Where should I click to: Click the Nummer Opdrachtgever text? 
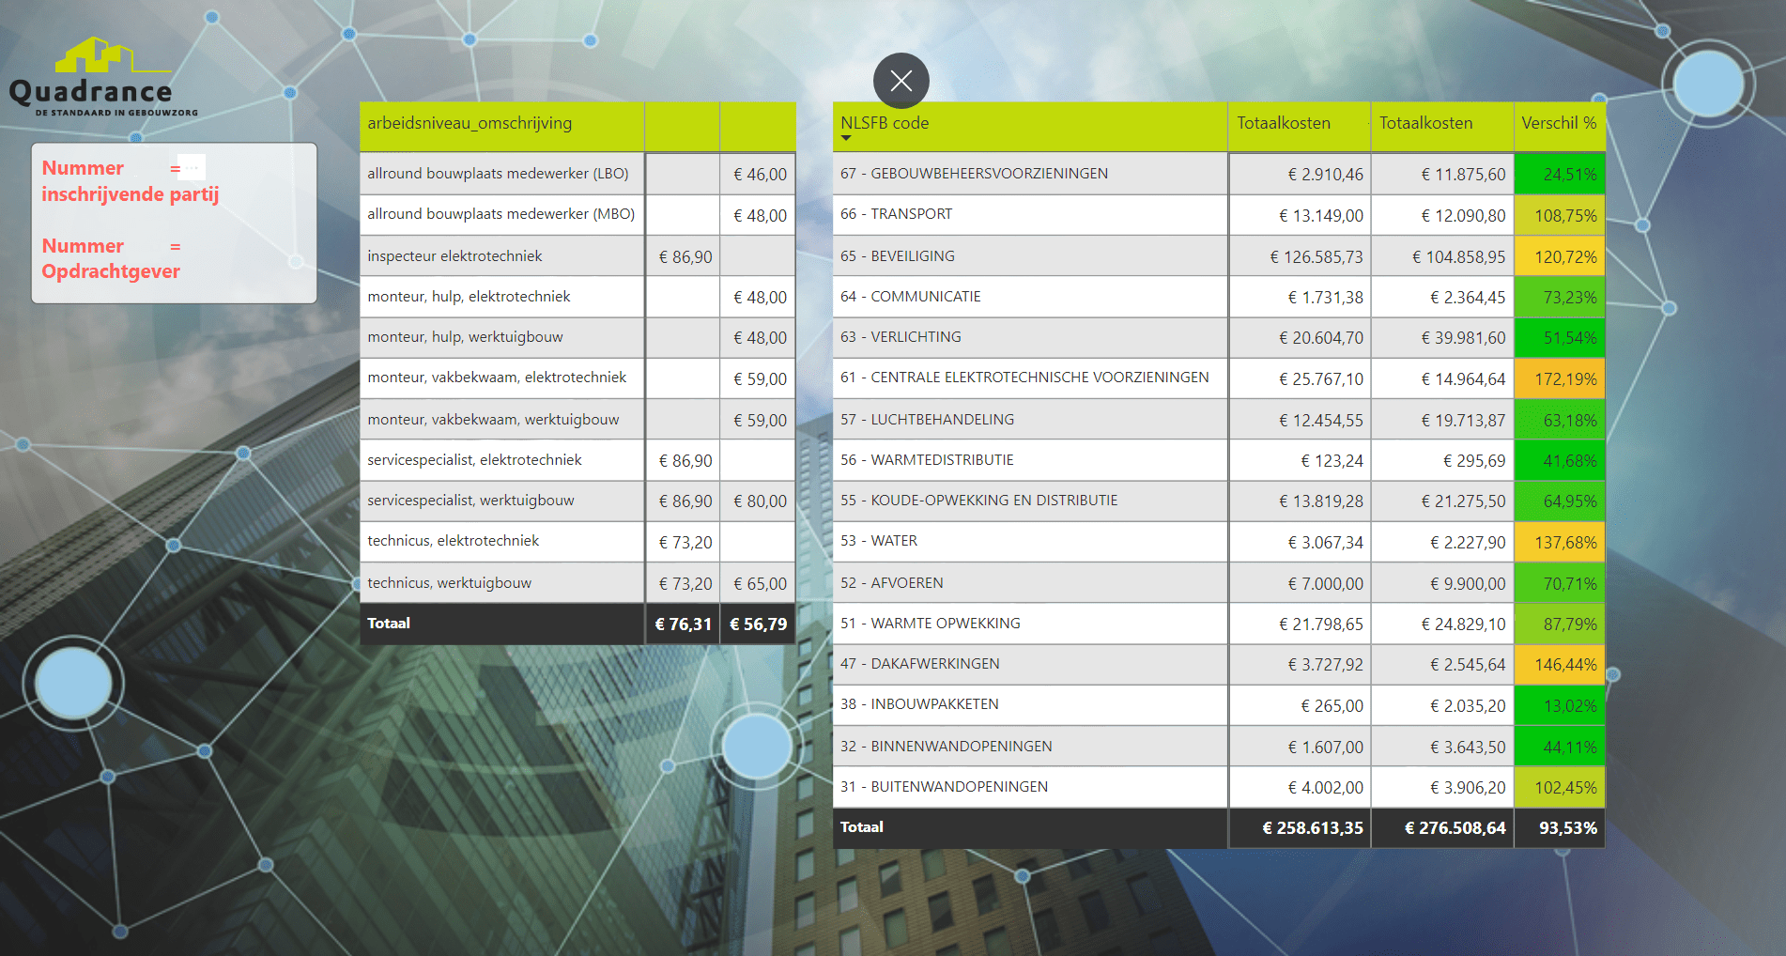click(x=111, y=259)
